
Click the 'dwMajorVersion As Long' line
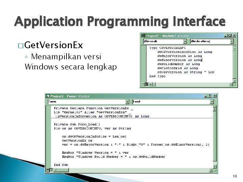[180, 56]
